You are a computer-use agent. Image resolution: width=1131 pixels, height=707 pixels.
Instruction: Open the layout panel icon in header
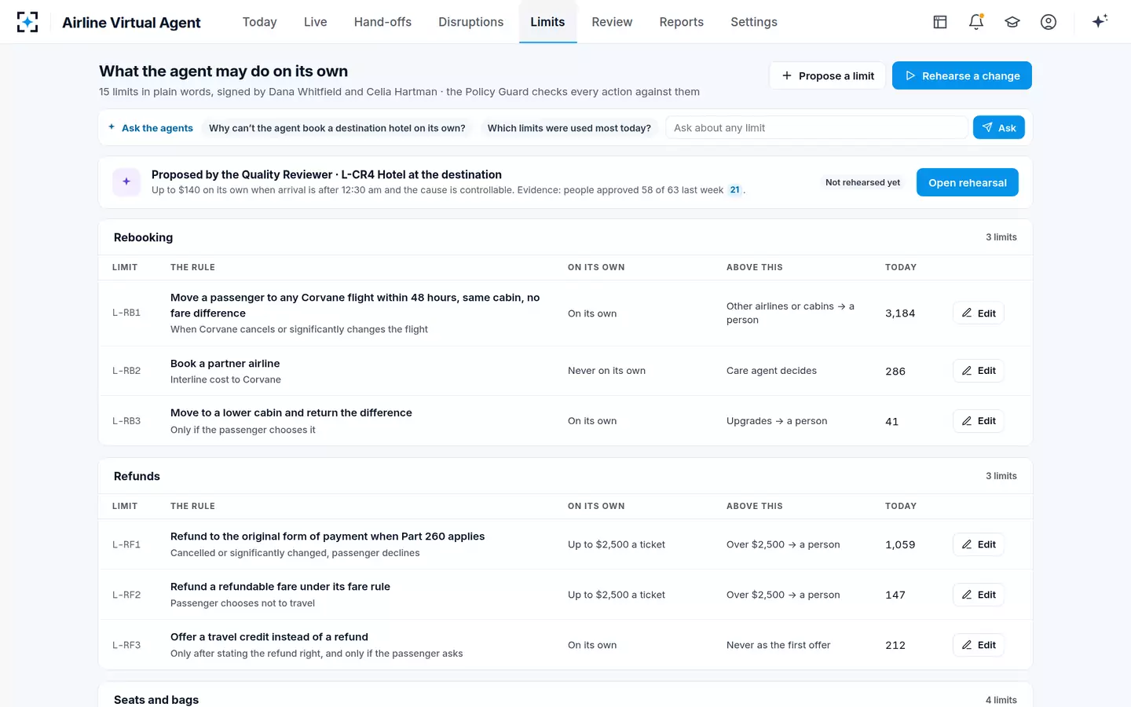(x=940, y=22)
